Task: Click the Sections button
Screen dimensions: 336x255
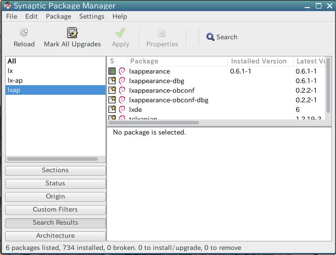Action: (x=55, y=170)
